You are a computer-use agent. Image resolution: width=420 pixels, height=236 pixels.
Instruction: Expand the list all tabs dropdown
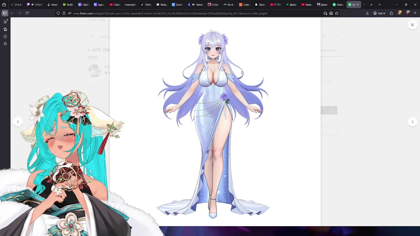pos(379,5)
